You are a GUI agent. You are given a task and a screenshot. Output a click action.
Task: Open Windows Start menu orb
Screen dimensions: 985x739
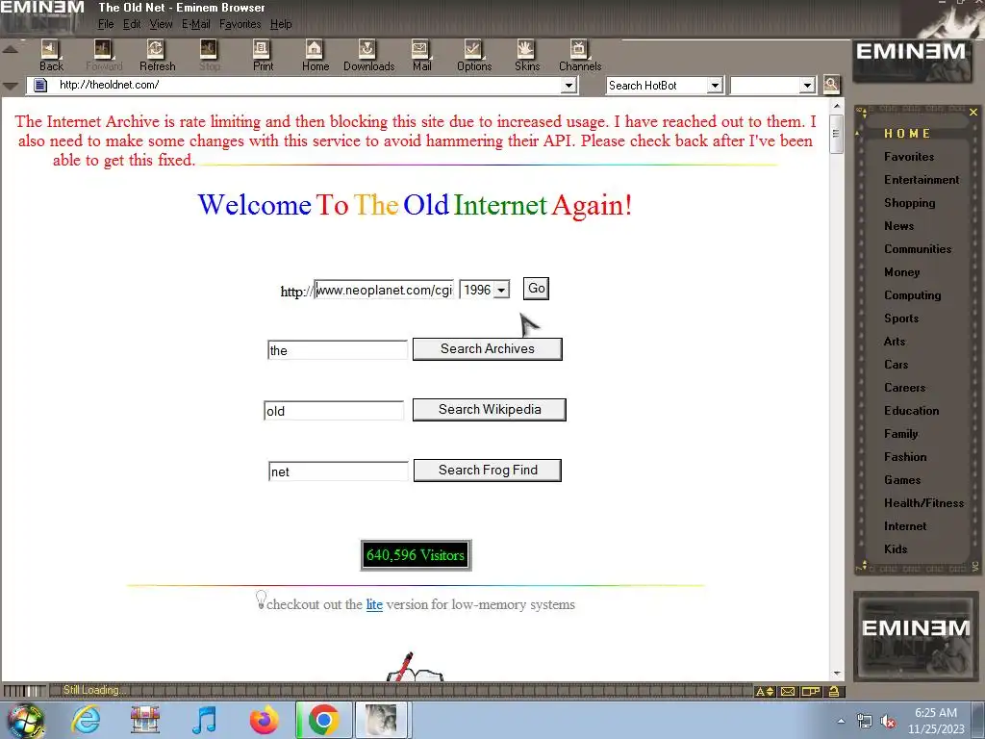click(25, 720)
